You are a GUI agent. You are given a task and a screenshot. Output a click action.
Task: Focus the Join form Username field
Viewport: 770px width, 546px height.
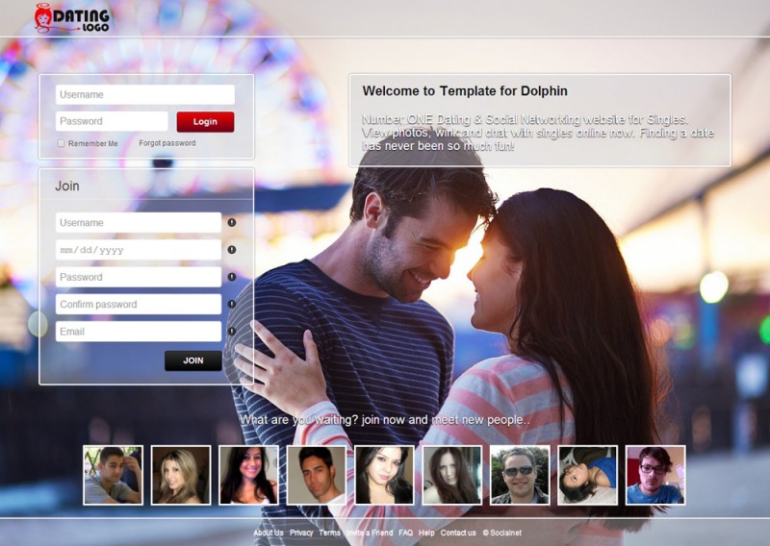(x=139, y=223)
